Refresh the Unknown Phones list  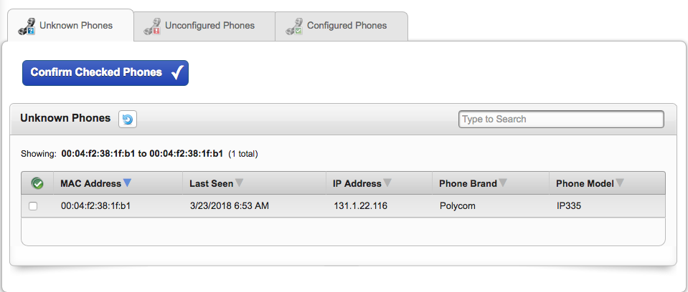click(x=128, y=120)
